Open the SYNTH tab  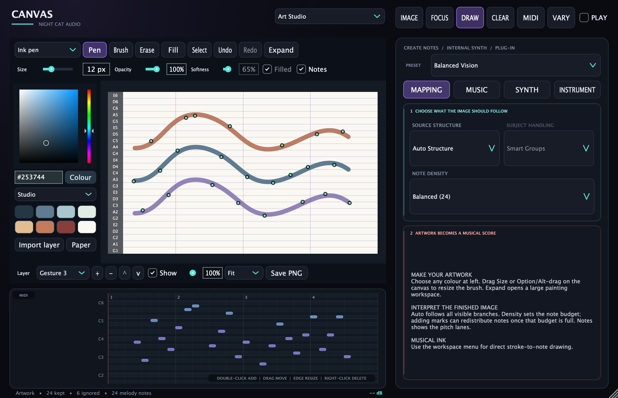(x=527, y=90)
